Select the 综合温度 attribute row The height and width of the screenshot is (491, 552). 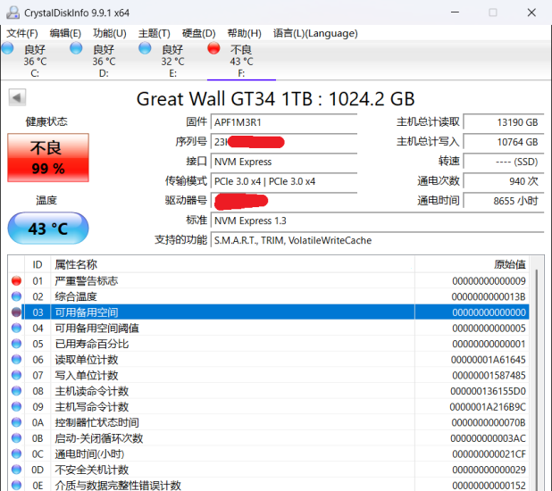pyautogui.click(x=269, y=296)
